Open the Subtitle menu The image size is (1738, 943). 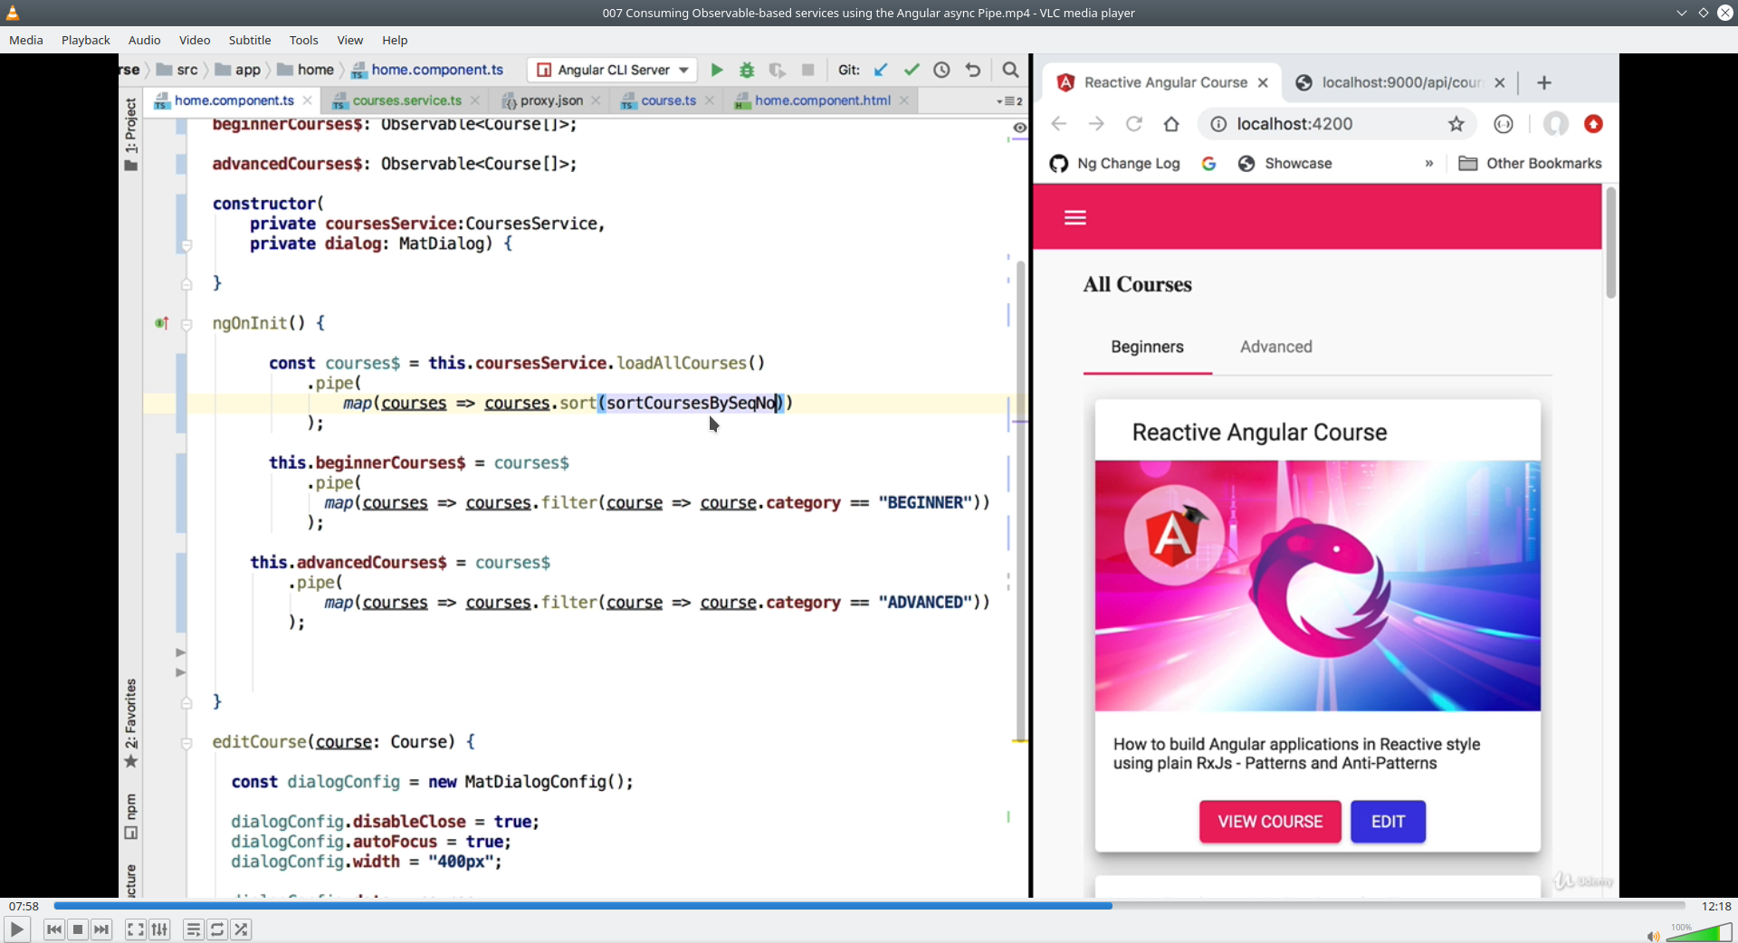pyautogui.click(x=250, y=40)
